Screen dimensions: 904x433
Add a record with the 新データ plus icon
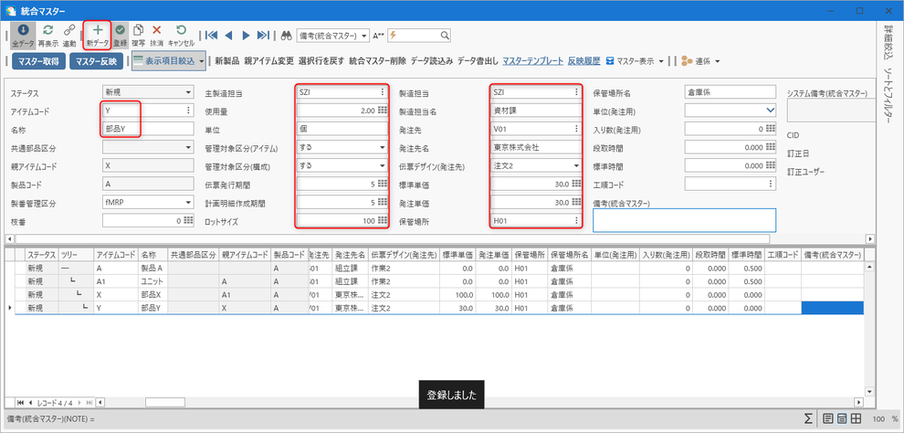tap(98, 30)
